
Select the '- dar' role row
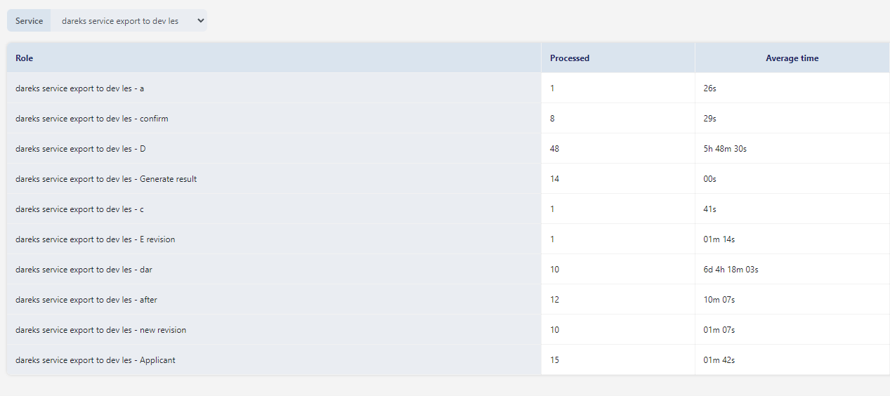coord(448,270)
